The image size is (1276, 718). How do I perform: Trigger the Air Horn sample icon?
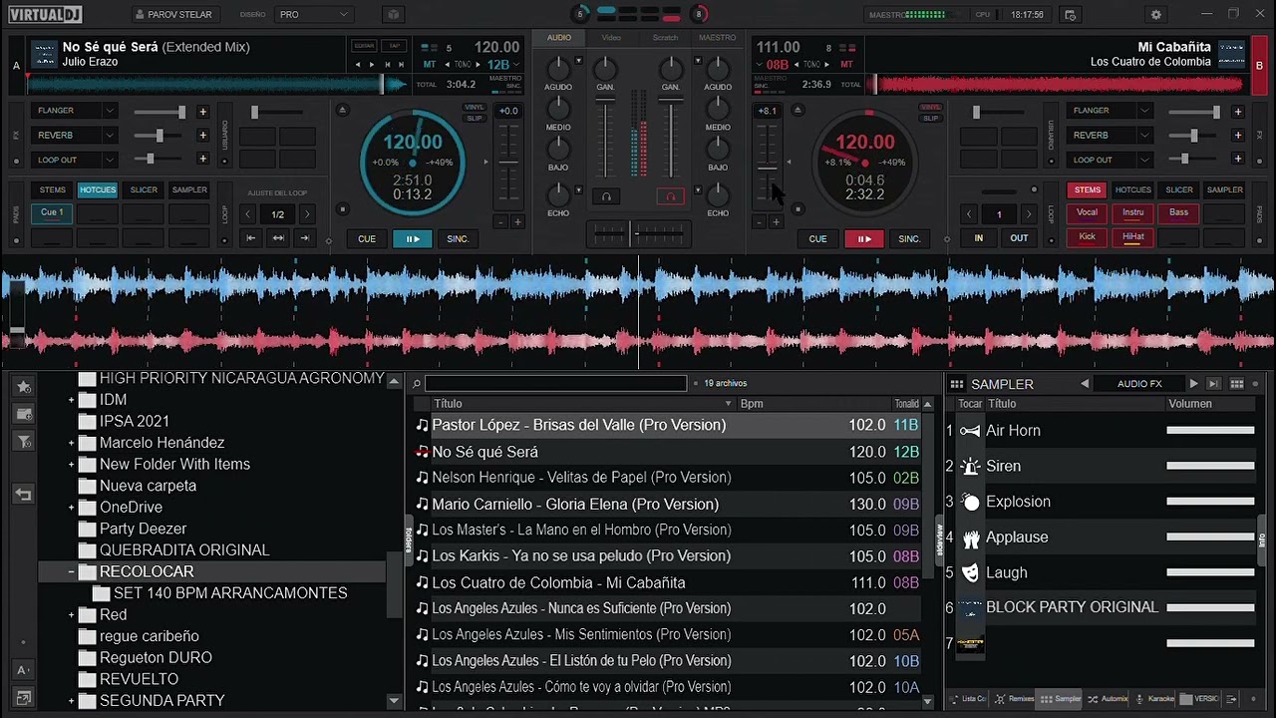pos(970,431)
